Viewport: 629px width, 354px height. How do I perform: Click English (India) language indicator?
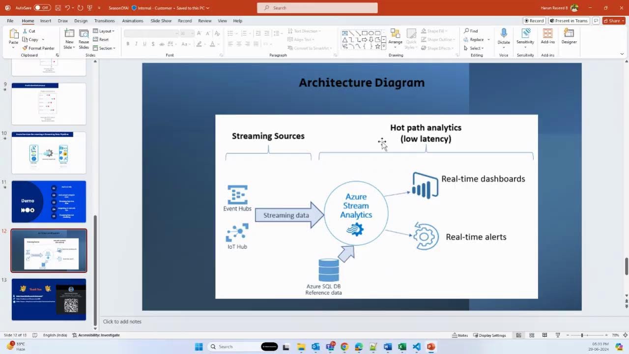click(x=55, y=335)
